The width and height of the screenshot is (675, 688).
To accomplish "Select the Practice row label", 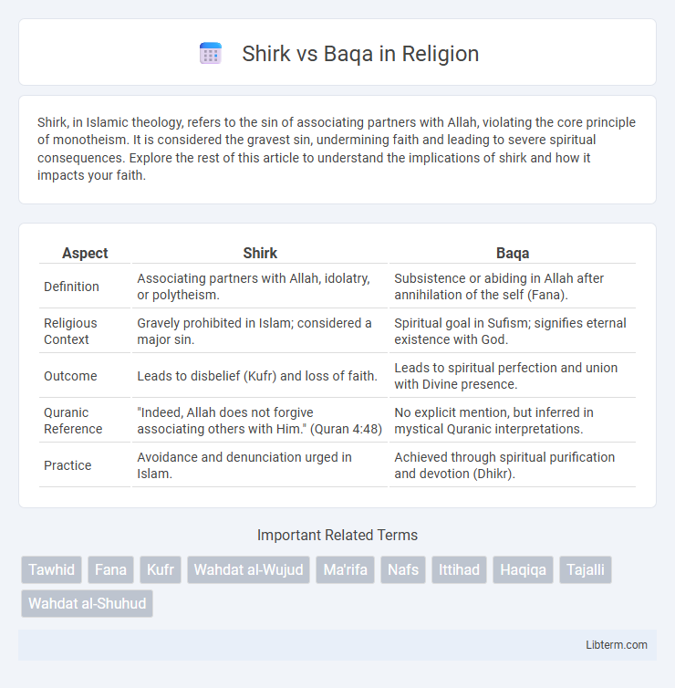I will 67,465.
